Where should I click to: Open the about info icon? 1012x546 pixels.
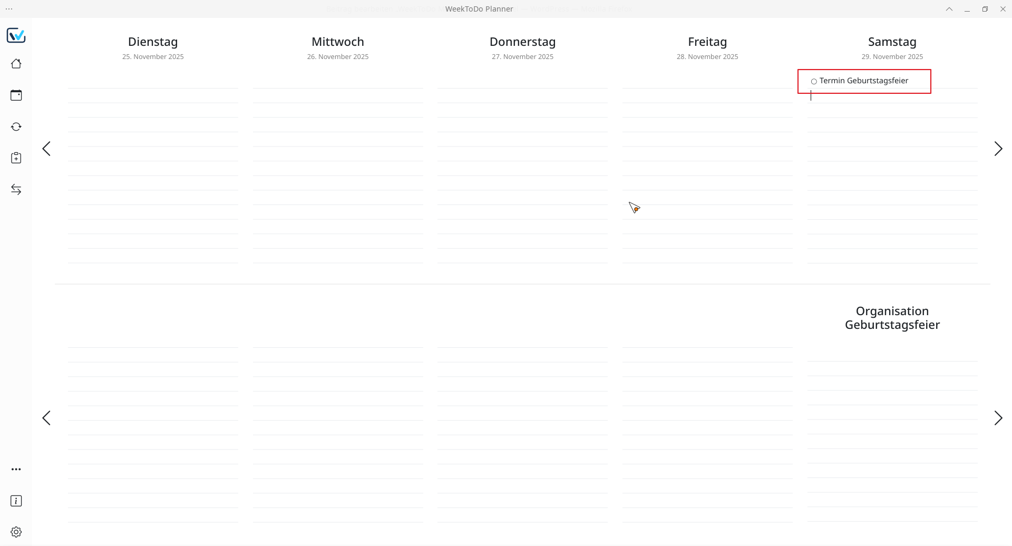point(16,501)
